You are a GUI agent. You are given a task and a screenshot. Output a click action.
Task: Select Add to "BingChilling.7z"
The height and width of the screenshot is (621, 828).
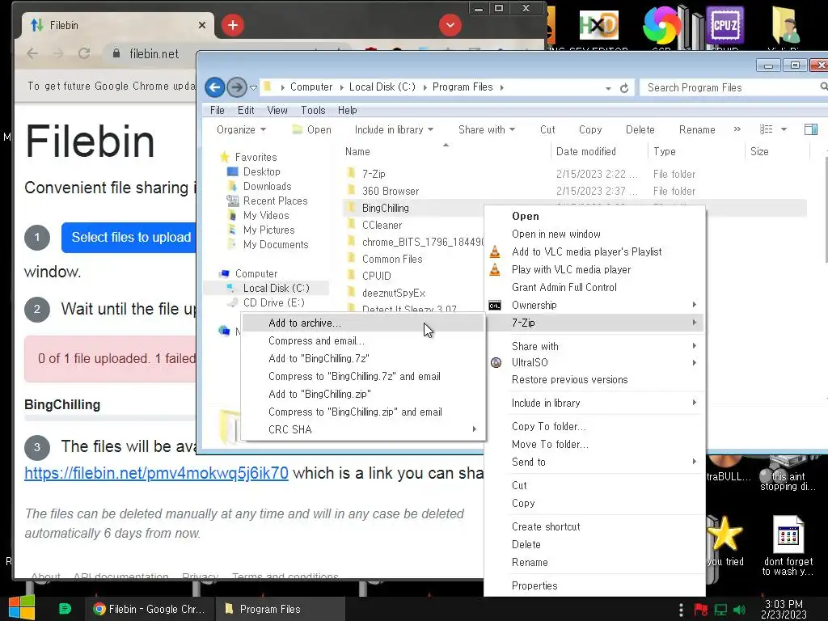[x=363, y=358]
